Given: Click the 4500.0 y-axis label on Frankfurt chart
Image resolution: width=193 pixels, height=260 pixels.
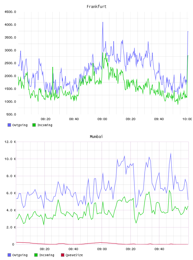Looking at the screenshot, I should (x=10, y=12).
